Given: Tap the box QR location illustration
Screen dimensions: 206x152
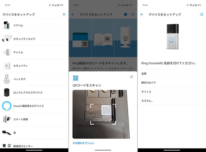Looking at the screenshot, I should coord(80,40).
